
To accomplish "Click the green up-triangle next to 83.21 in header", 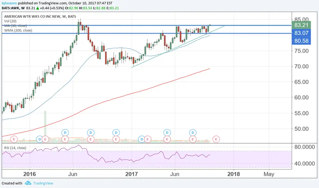I will point(37,8).
